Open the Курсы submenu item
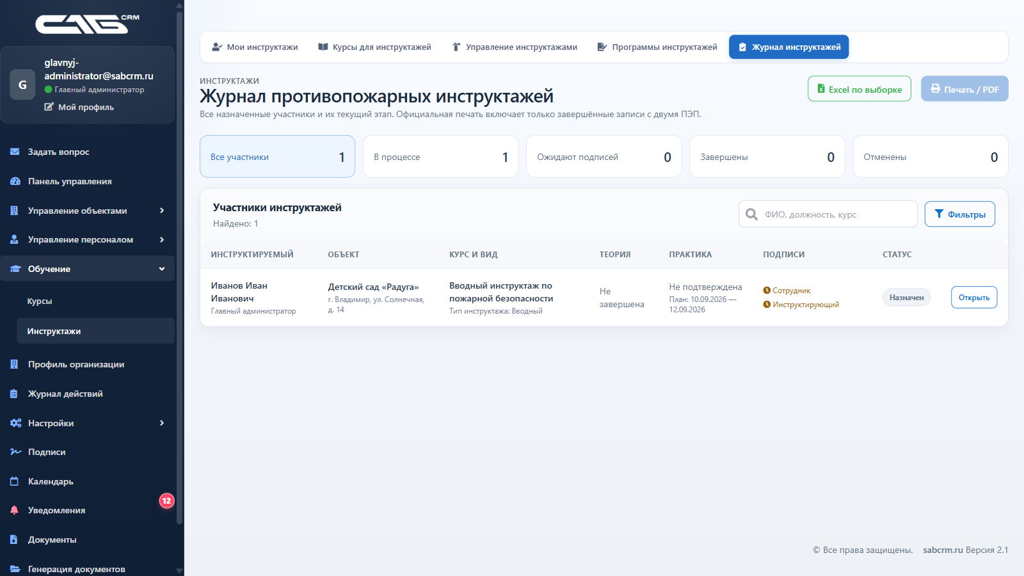Viewport: 1024px width, 576px height. [x=96, y=301]
